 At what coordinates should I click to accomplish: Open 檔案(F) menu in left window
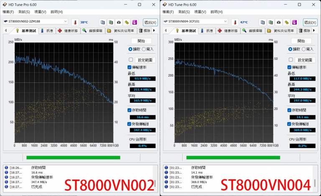(8, 12)
